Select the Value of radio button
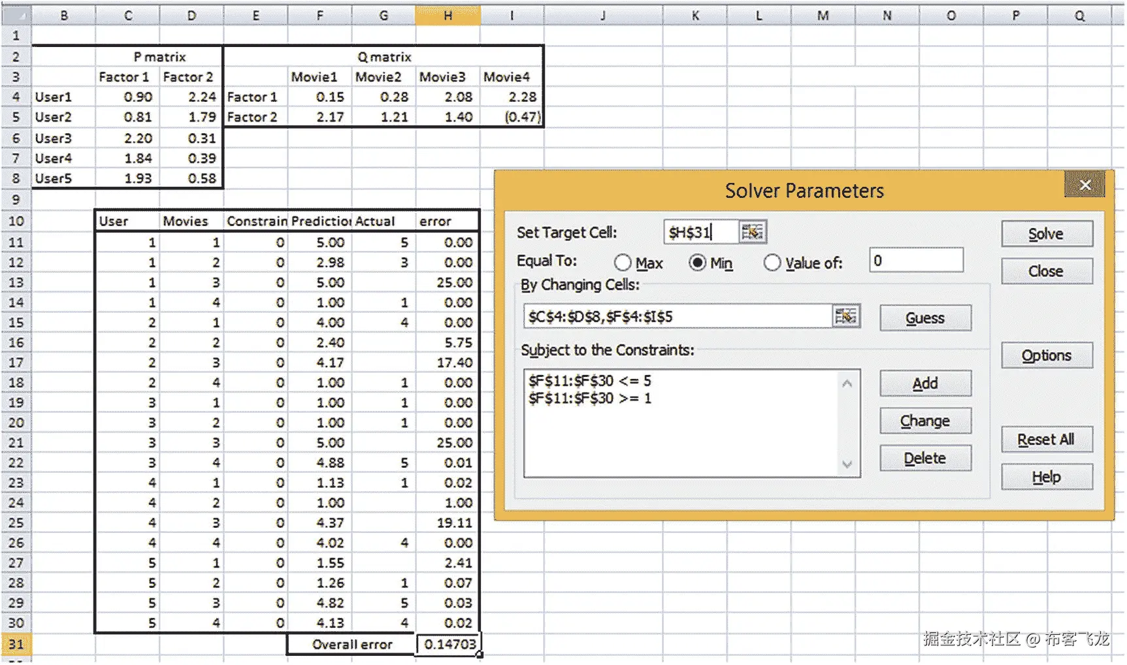Viewport: 1127px width, 665px height. (x=772, y=263)
